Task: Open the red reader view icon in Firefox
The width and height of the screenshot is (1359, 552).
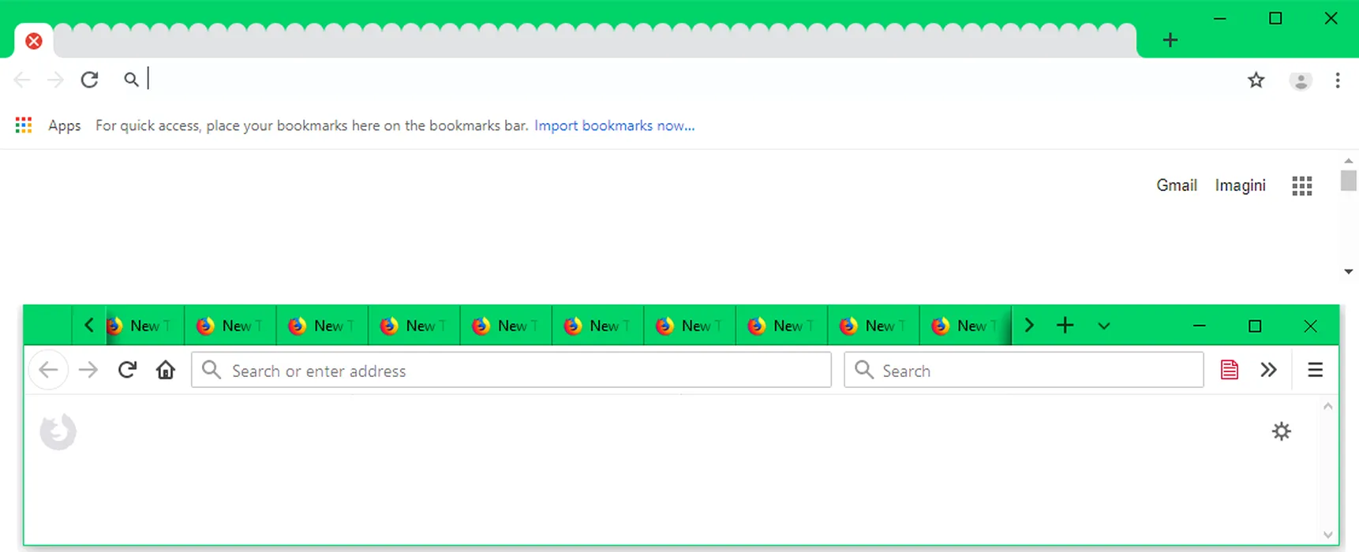Action: point(1229,370)
